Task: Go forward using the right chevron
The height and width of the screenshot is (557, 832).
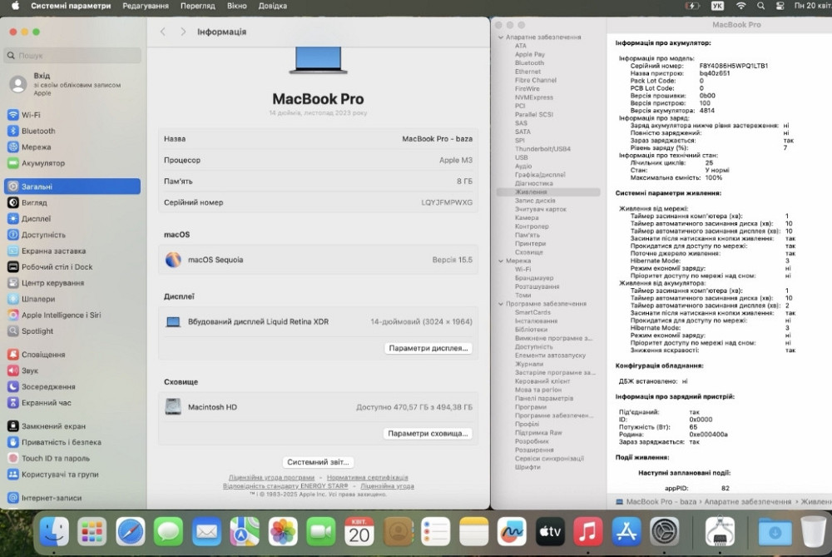Action: coord(183,32)
